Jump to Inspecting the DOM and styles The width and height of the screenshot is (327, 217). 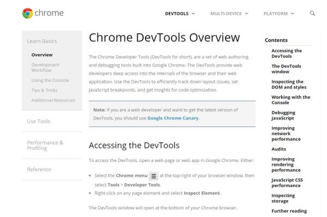(x=289, y=85)
